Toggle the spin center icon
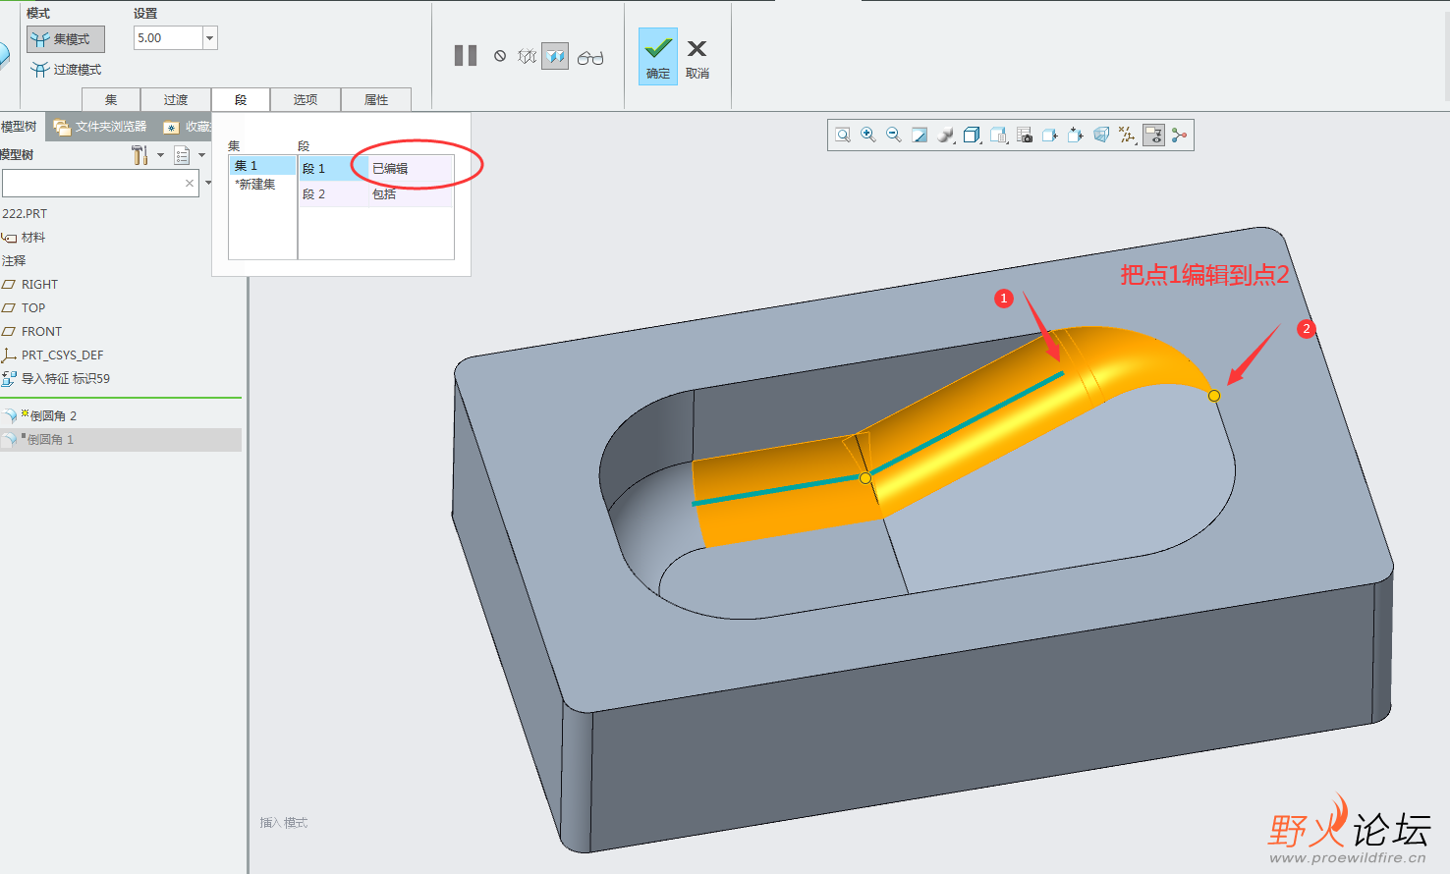The width and height of the screenshot is (1450, 874). tap(1179, 136)
